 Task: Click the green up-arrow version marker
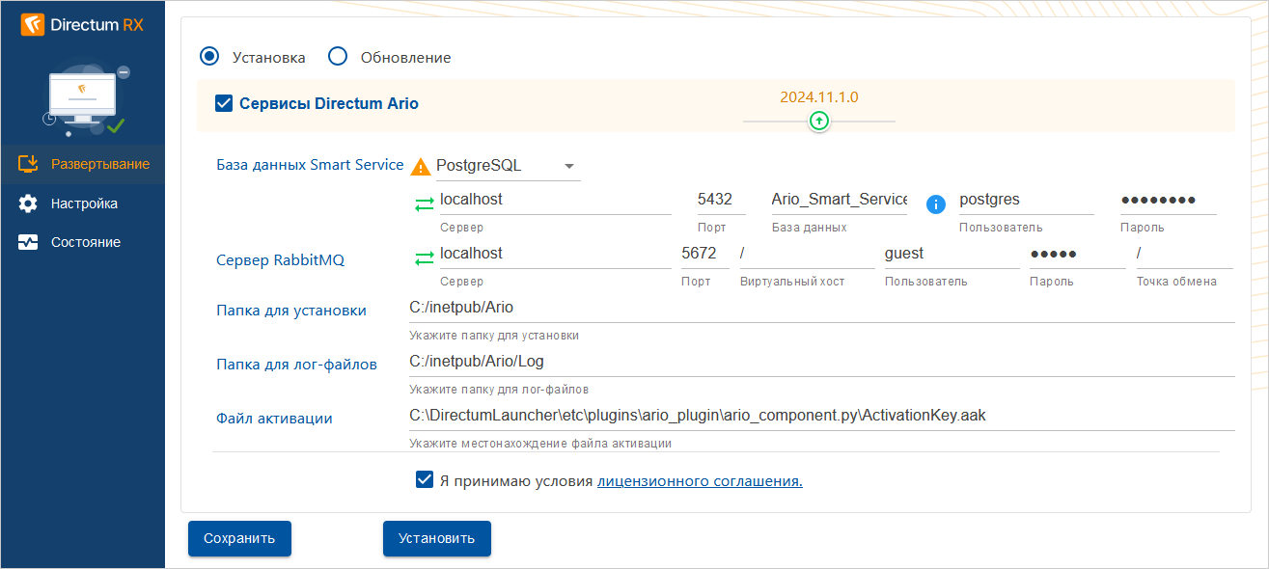coord(819,121)
